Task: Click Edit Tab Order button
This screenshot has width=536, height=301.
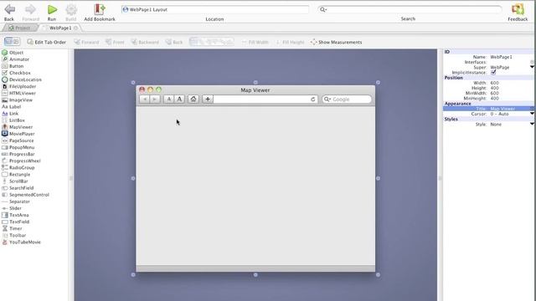Action: pyautogui.click(x=47, y=42)
